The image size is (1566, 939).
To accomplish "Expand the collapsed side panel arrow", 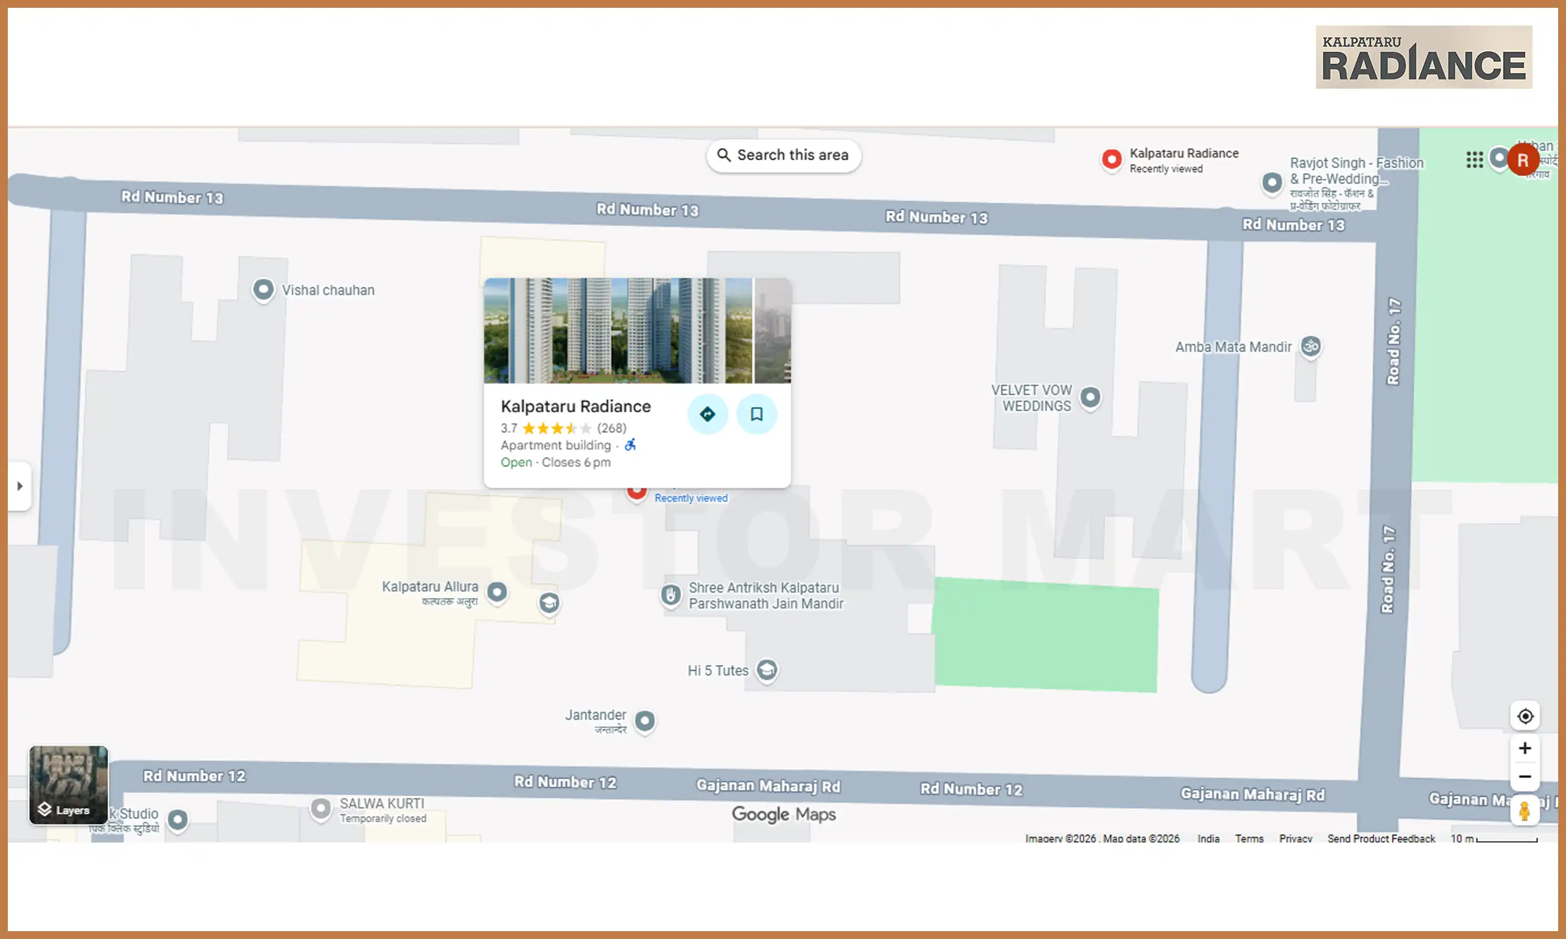I will [20, 486].
